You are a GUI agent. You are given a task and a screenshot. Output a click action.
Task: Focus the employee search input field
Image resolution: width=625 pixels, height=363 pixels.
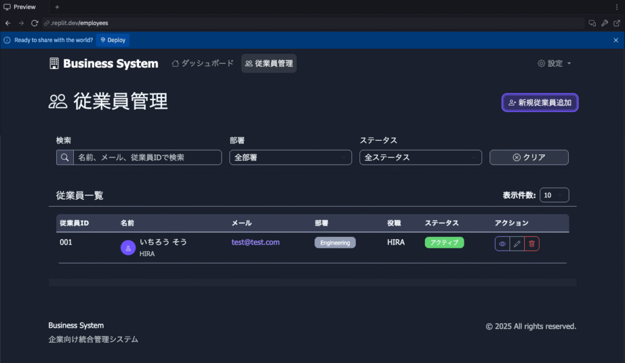coord(148,157)
